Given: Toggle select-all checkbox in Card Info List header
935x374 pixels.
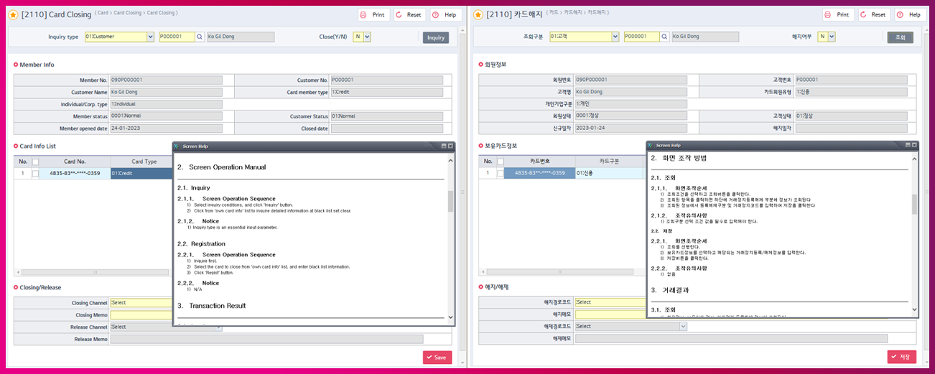Looking at the screenshot, I should click(x=35, y=162).
